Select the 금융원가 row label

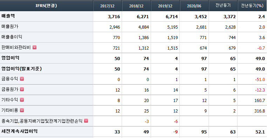(10, 89)
